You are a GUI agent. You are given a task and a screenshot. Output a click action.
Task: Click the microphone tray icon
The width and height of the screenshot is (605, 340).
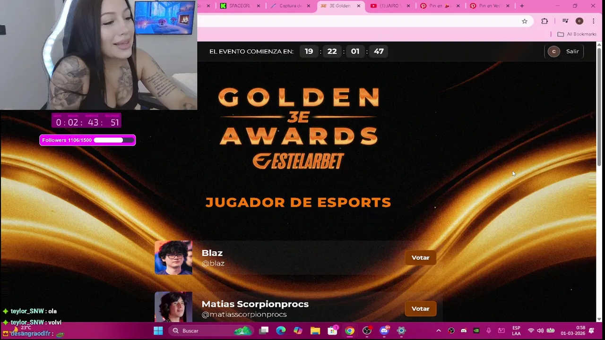tap(489, 331)
